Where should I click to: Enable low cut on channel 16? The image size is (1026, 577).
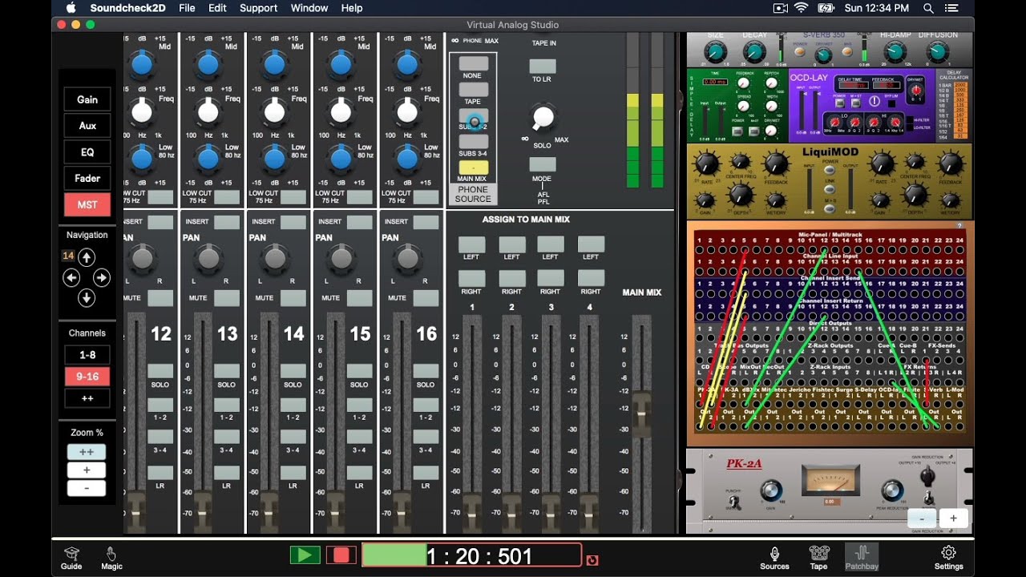pos(426,197)
